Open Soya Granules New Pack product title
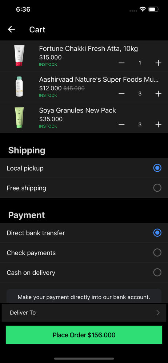The width and height of the screenshot is (168, 363). (77, 110)
